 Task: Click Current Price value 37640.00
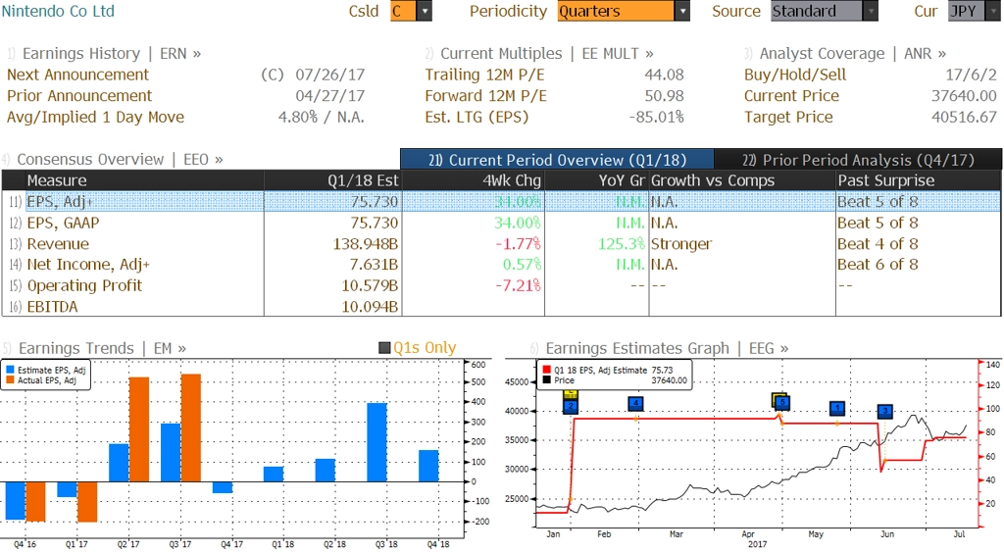(x=965, y=96)
